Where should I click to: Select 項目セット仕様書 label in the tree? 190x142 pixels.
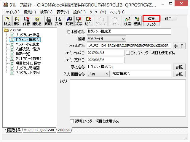[x=28, y=63]
